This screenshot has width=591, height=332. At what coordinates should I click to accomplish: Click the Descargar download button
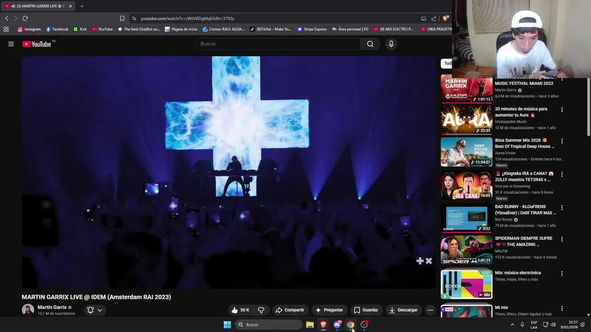click(403, 310)
